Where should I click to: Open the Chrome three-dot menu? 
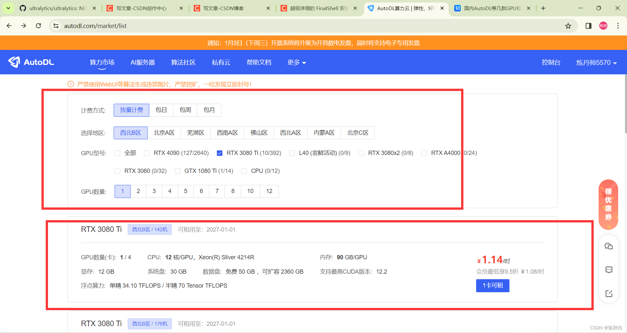click(618, 26)
